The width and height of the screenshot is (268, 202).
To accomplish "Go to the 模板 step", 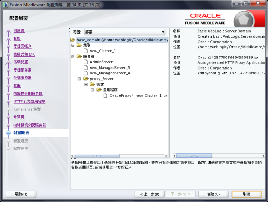I will [17, 39].
